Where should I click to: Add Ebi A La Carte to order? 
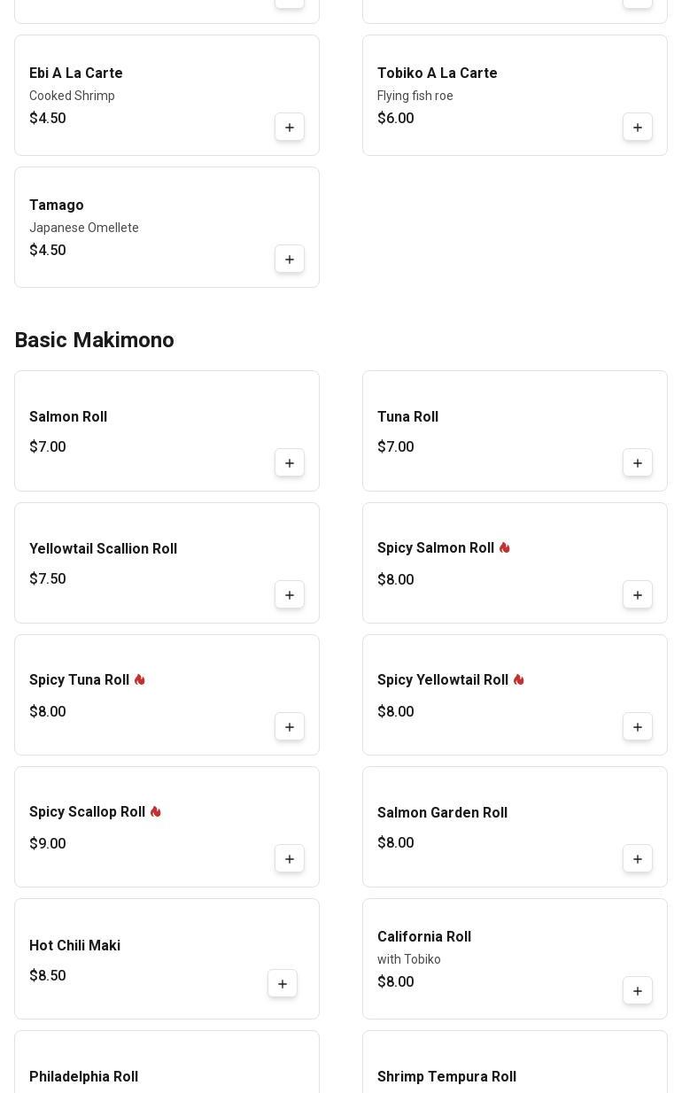[x=290, y=128]
